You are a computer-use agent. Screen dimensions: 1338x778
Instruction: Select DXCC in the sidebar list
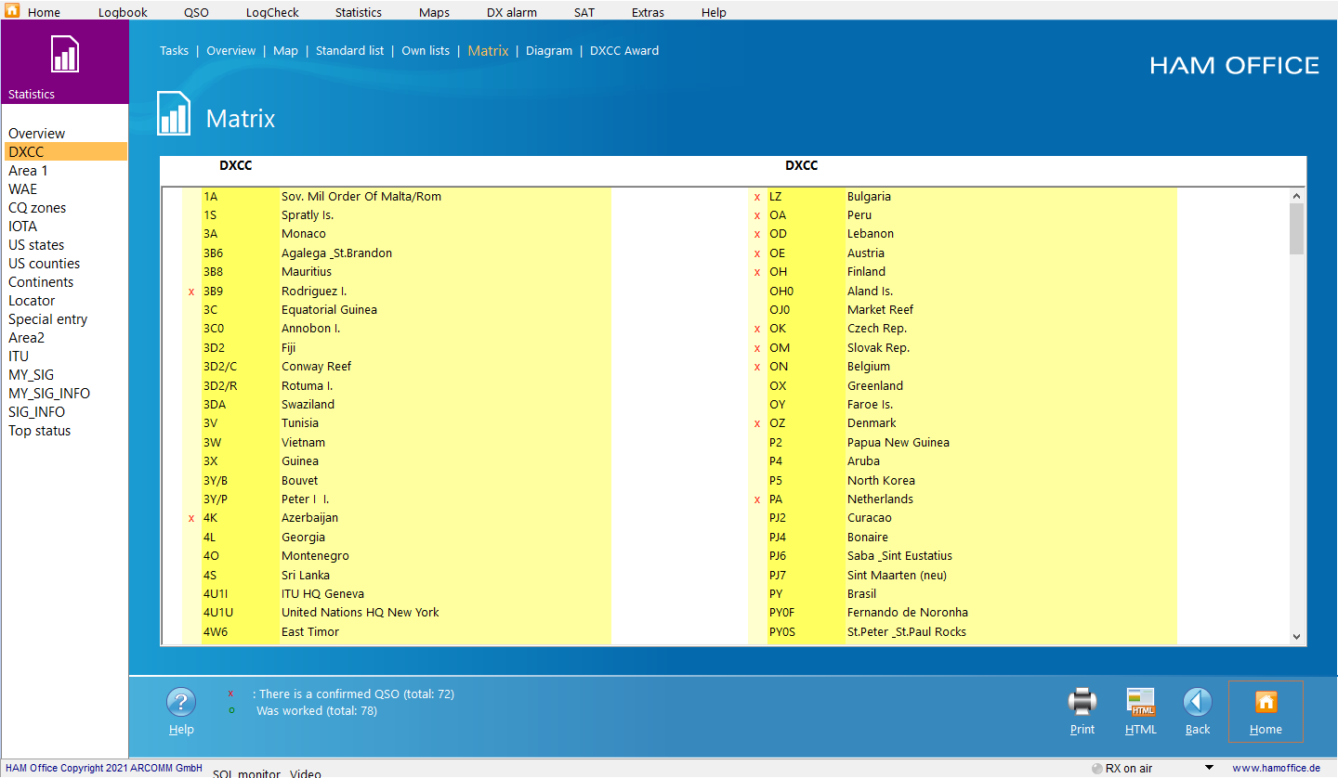(x=66, y=152)
